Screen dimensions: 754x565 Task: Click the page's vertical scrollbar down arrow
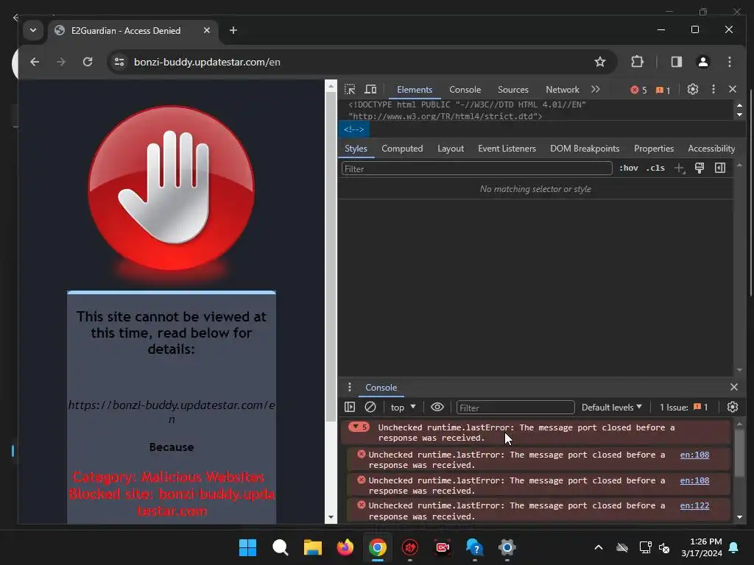pyautogui.click(x=331, y=517)
